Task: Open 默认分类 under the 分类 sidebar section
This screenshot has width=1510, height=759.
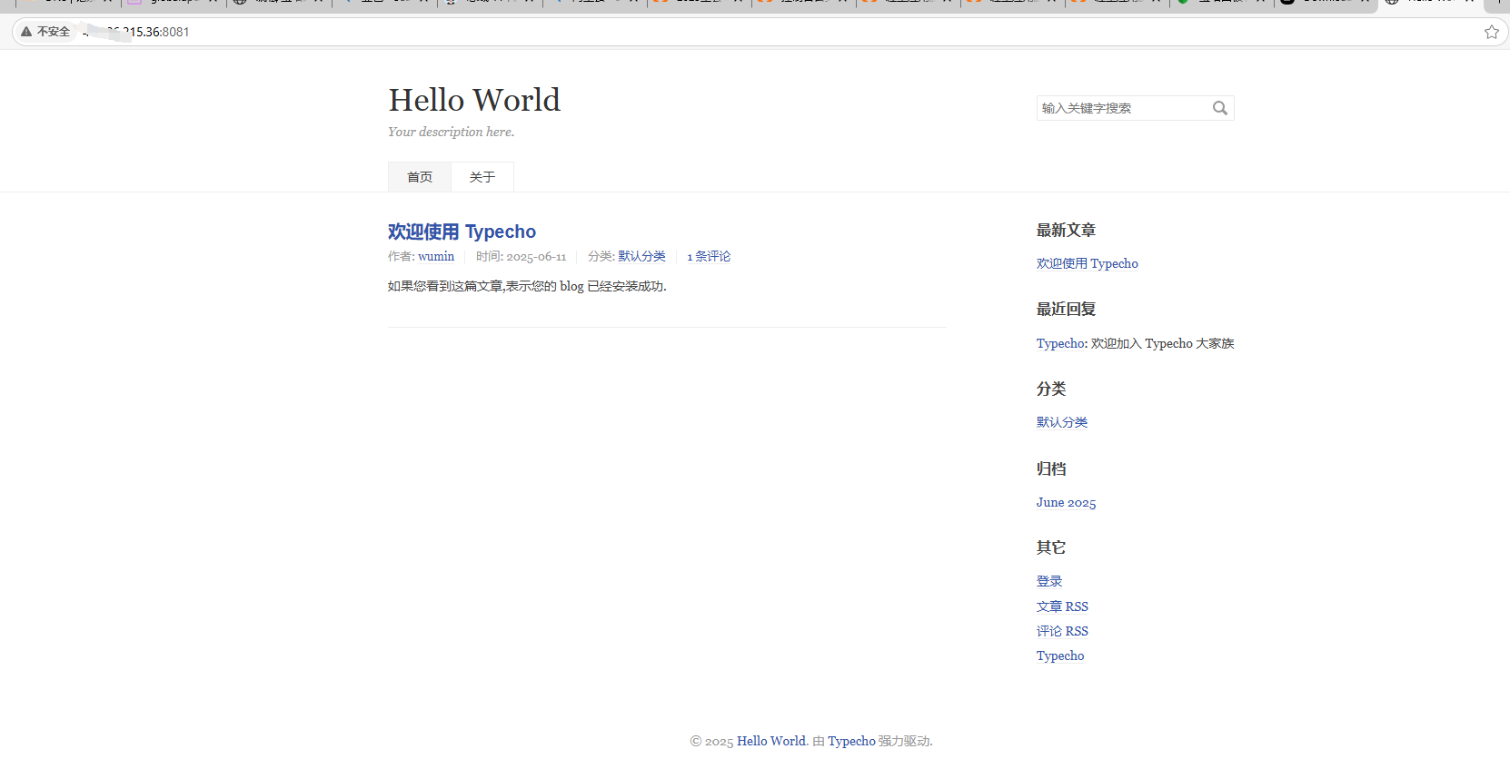Action: [1062, 422]
